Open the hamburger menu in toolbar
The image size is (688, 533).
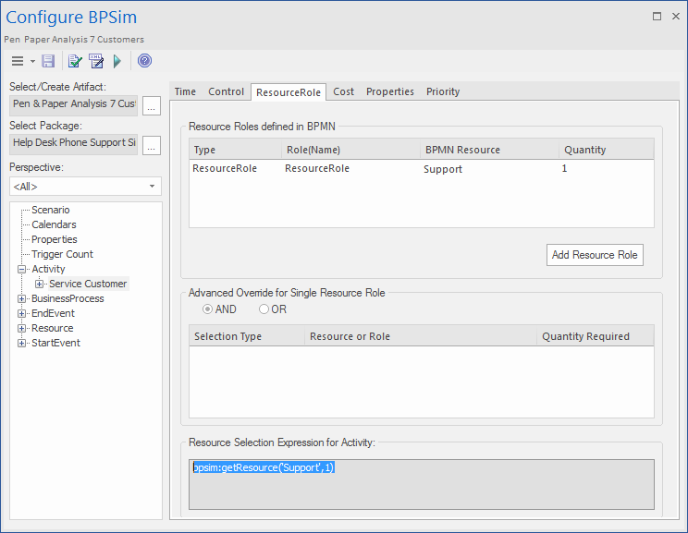pyautogui.click(x=18, y=61)
